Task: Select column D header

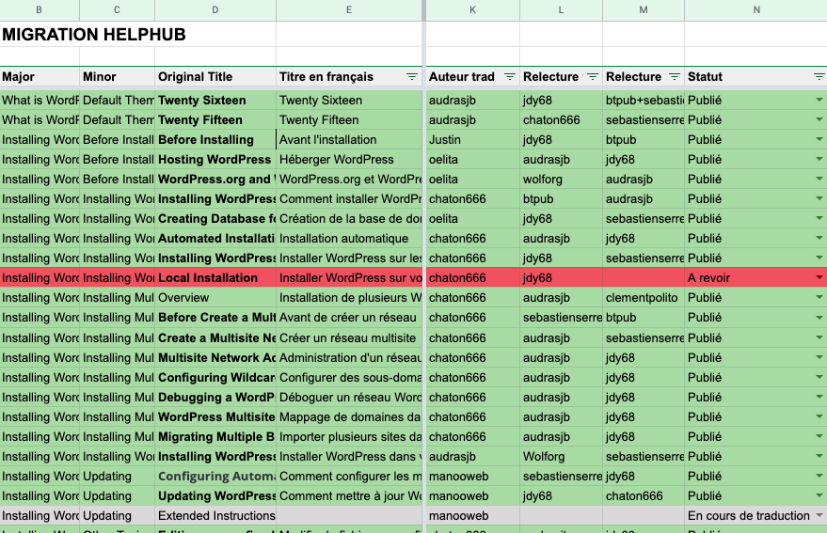Action: [215, 10]
